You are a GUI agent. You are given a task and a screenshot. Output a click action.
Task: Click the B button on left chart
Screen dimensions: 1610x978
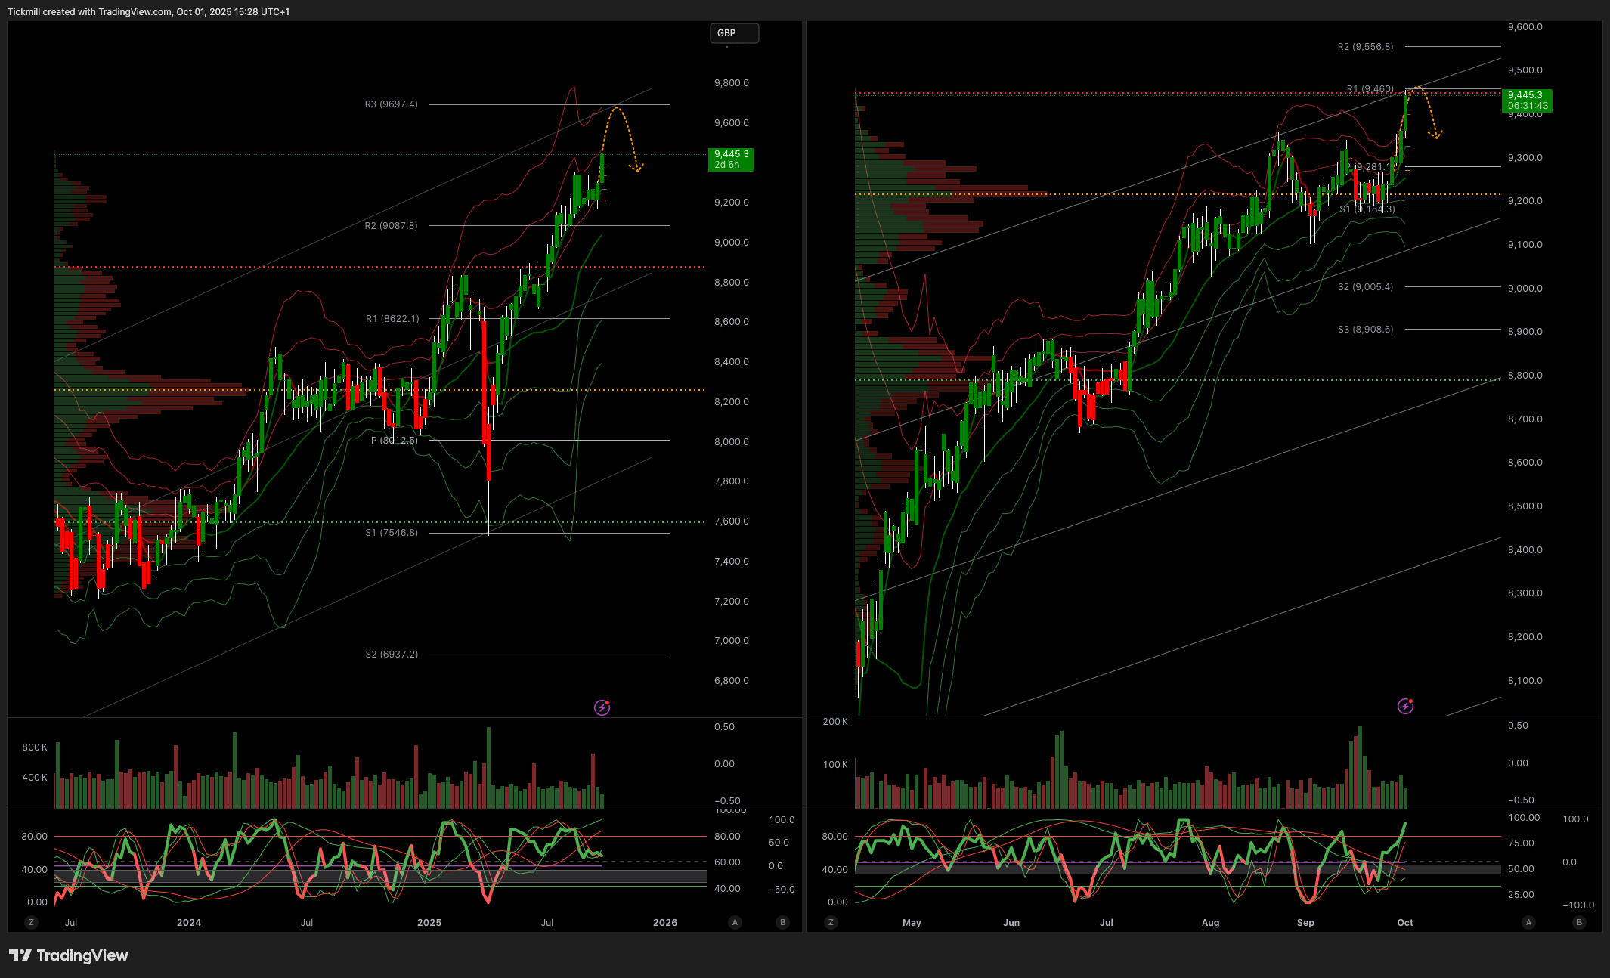point(783,922)
